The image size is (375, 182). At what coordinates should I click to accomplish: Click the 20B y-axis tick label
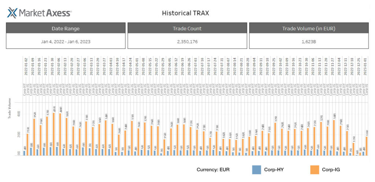(19, 135)
